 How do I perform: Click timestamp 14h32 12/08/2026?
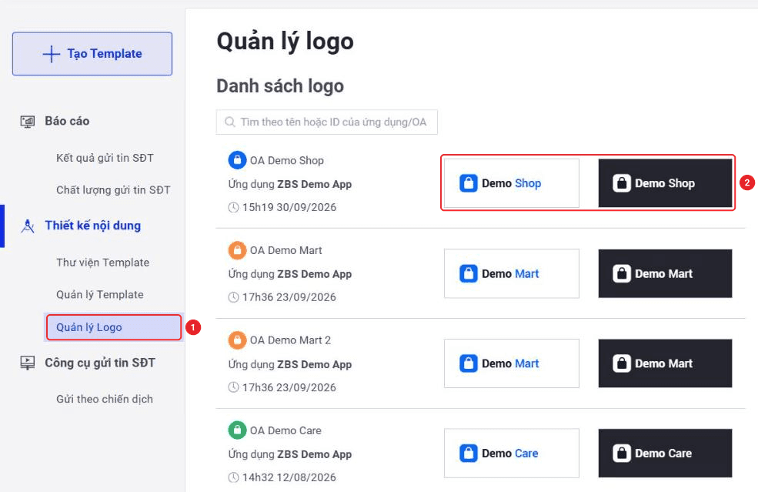point(289,477)
